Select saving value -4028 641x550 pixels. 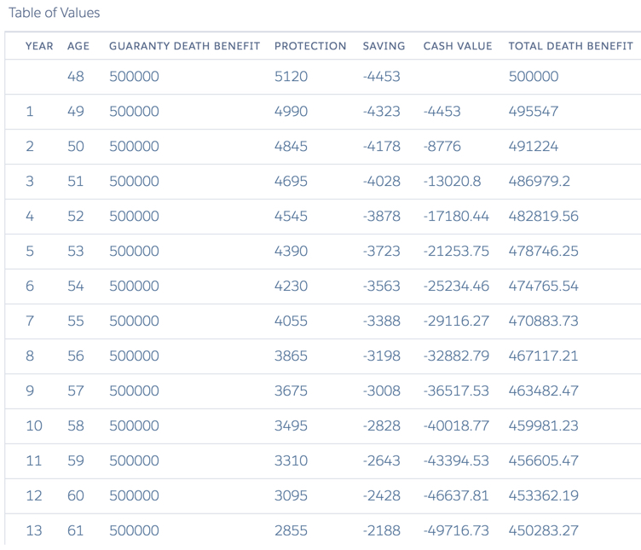[381, 181]
